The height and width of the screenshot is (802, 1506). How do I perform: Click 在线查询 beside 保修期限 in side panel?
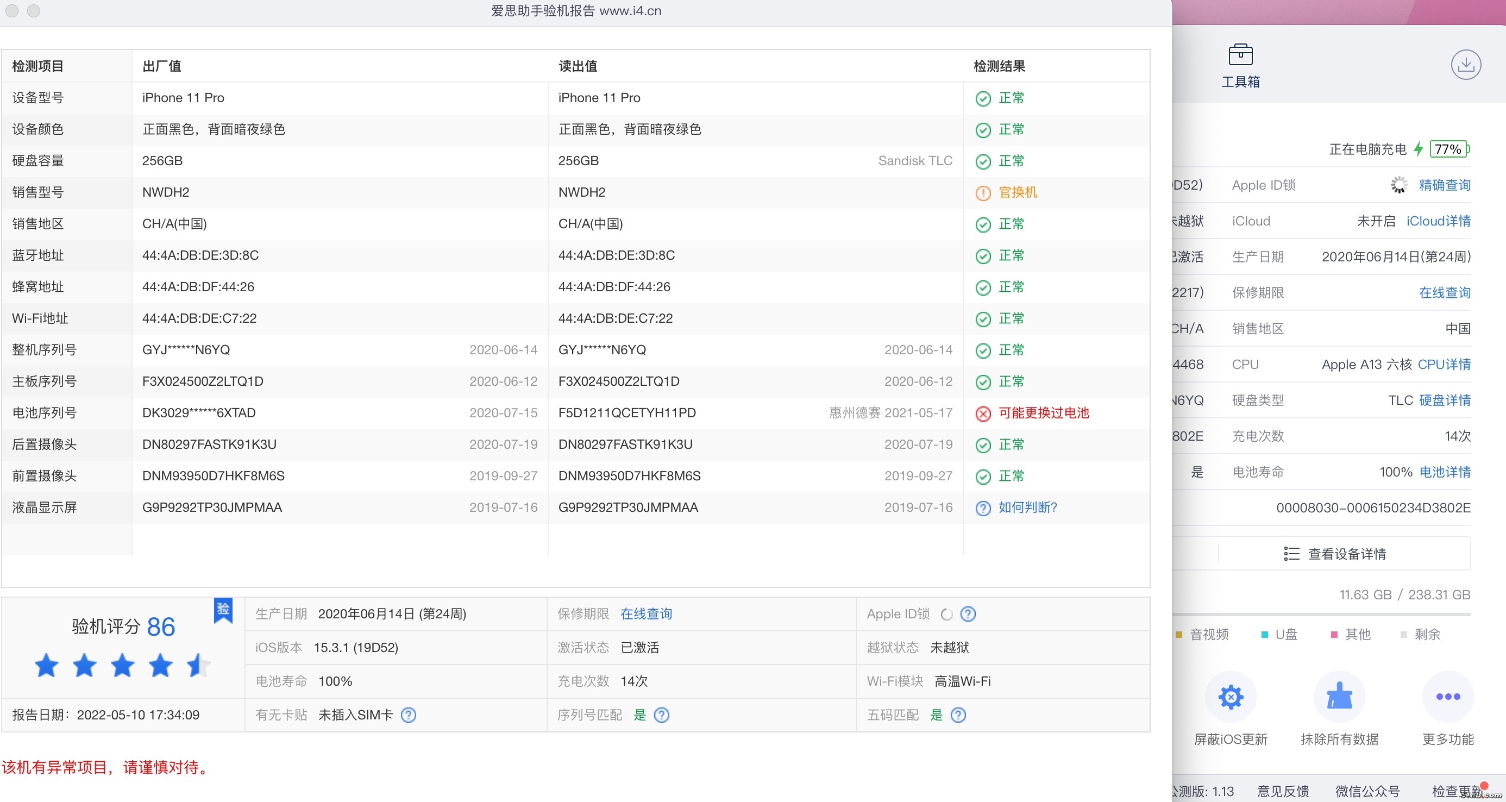point(1444,292)
